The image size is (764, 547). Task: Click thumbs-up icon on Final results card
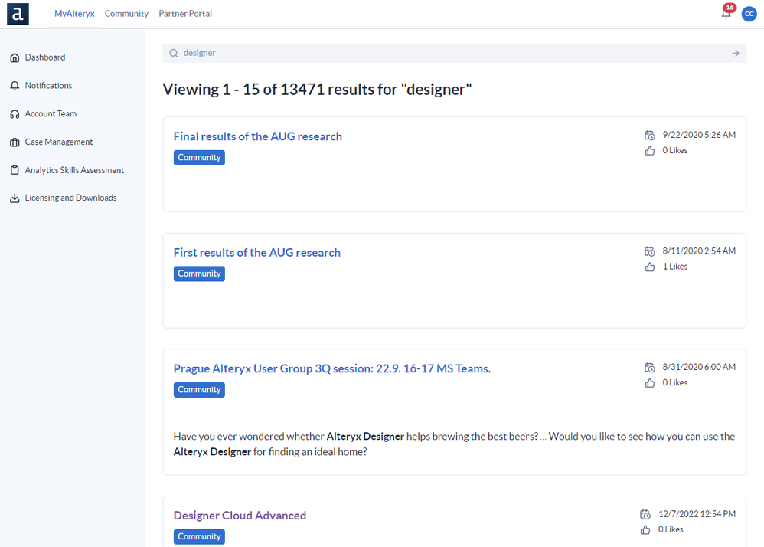click(x=649, y=151)
